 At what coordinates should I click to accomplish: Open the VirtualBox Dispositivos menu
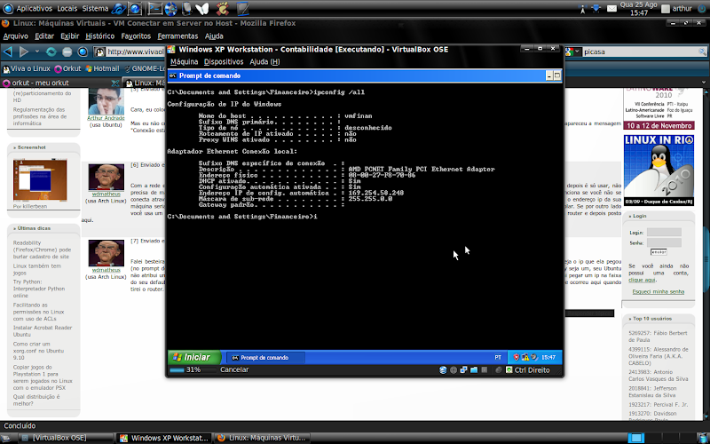[x=224, y=61]
